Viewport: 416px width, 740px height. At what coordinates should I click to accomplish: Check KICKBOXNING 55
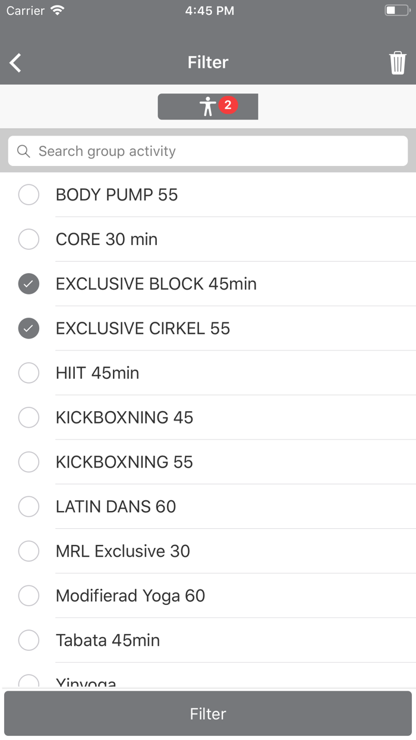[x=29, y=462]
